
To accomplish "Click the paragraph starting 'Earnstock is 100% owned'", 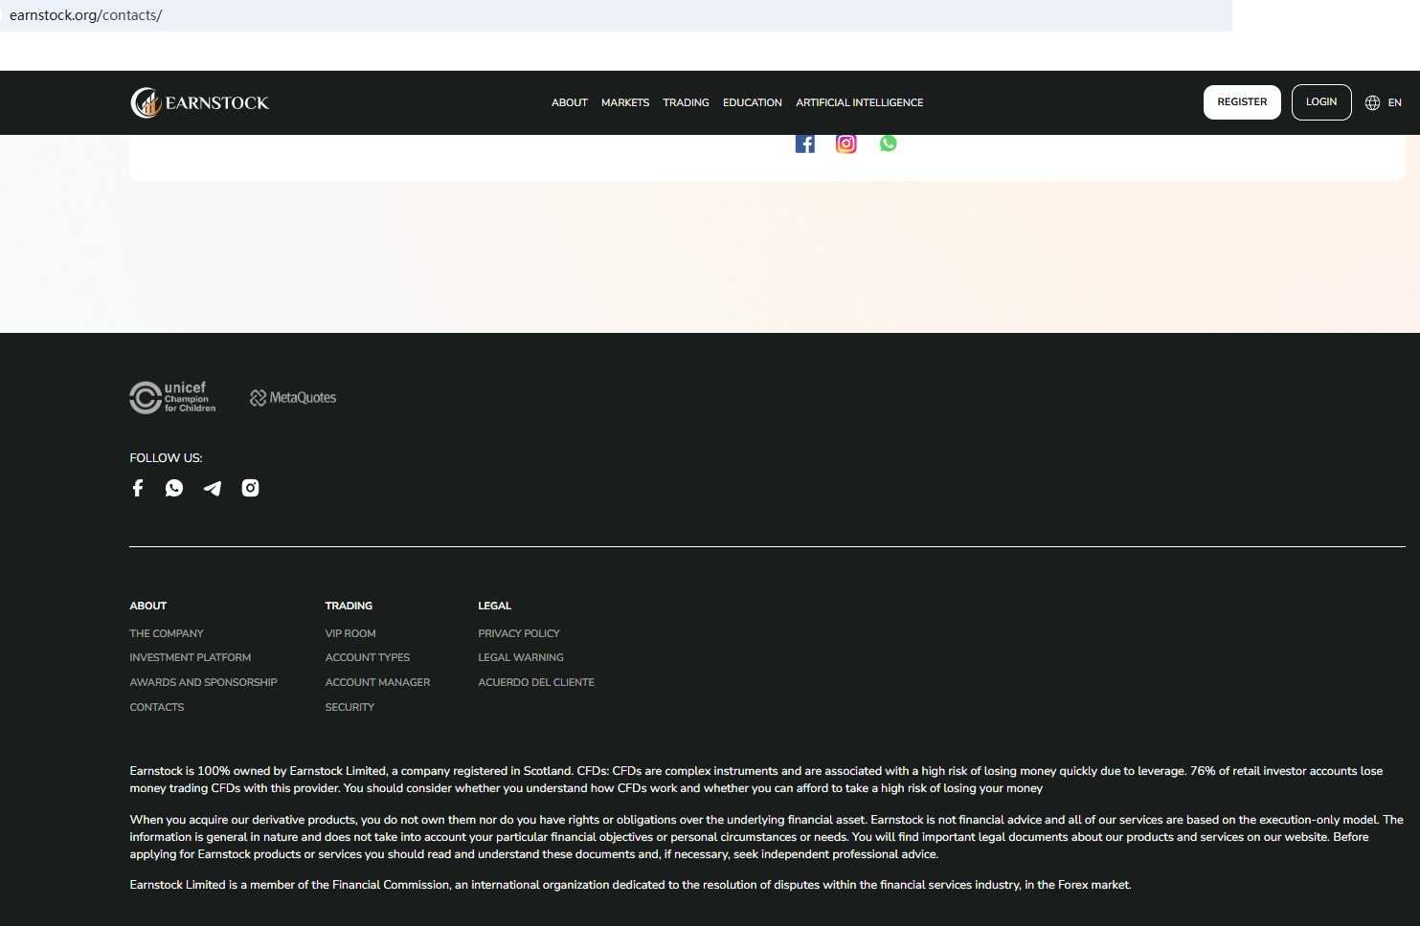I will pyautogui.click(x=756, y=780).
